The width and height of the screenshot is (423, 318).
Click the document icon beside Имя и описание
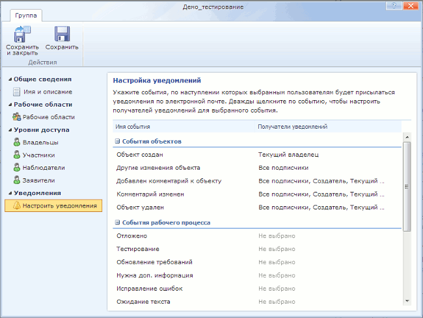click(x=16, y=92)
